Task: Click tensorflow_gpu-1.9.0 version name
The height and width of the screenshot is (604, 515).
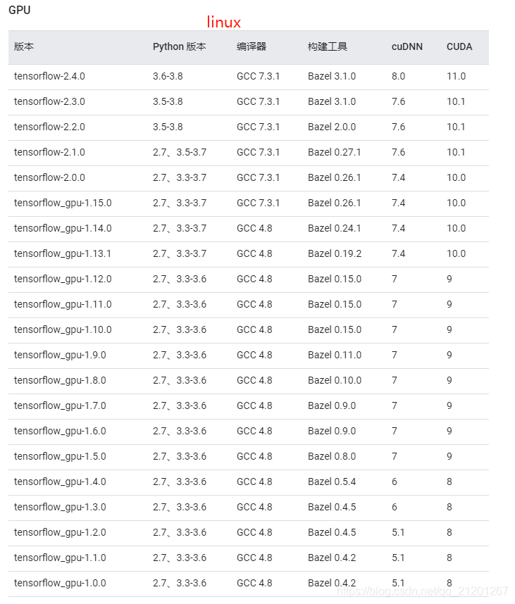Action: coord(60,356)
